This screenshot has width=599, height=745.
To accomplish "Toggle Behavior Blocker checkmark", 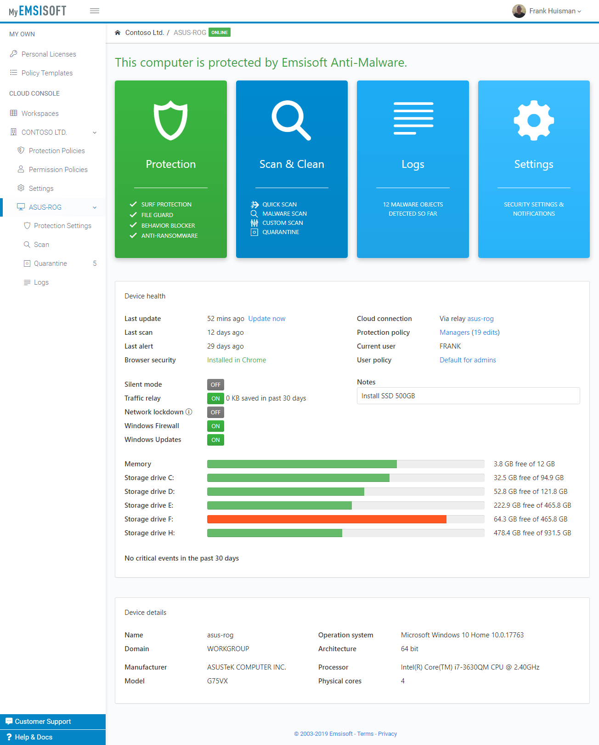I will pyautogui.click(x=133, y=225).
